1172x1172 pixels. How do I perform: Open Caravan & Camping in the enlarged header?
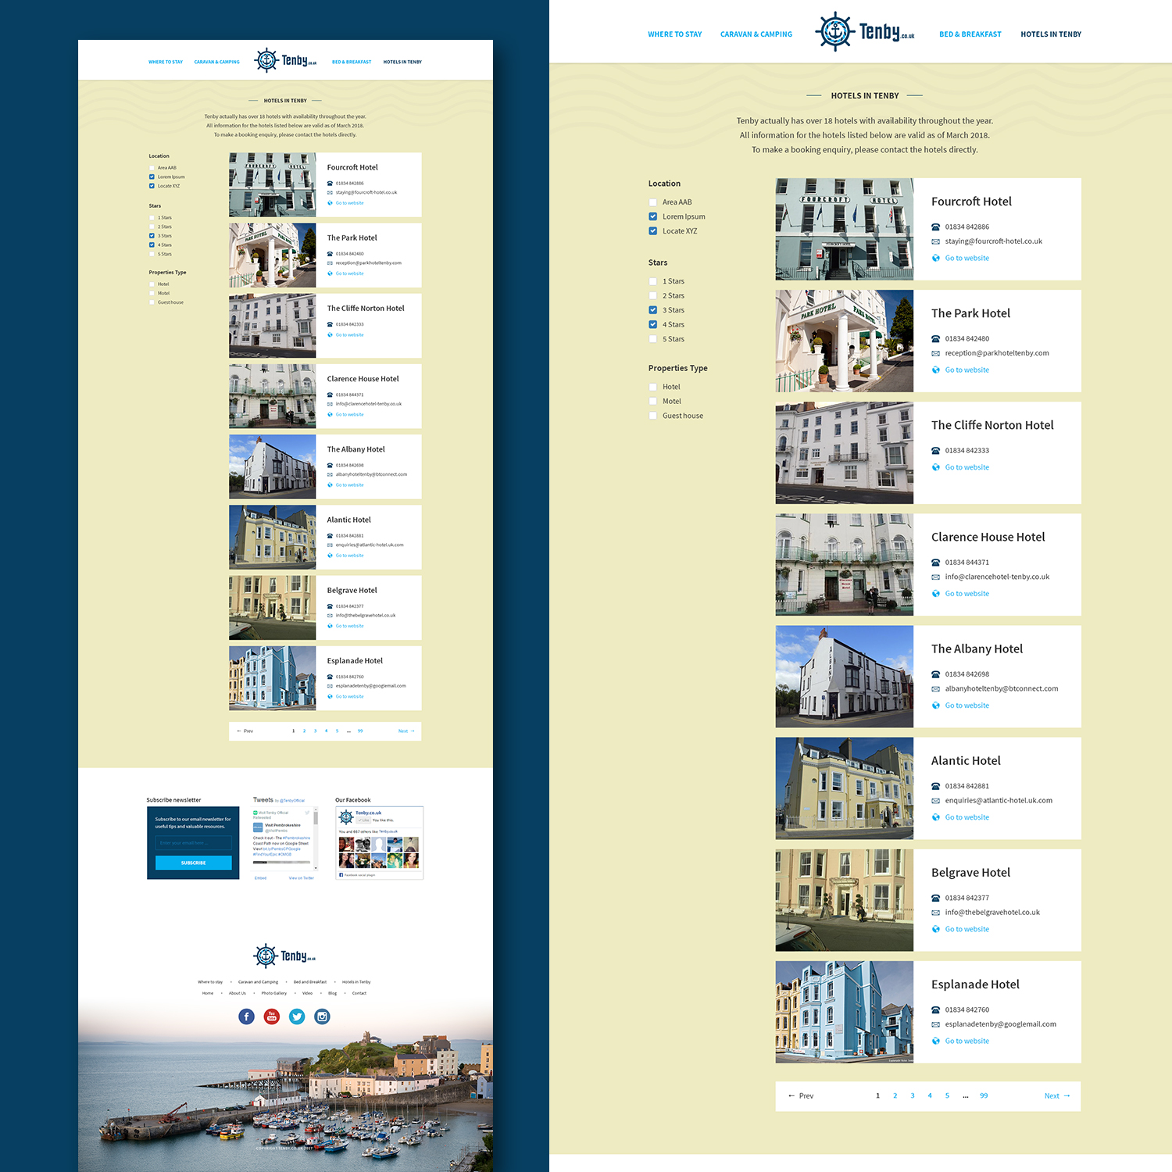pyautogui.click(x=756, y=34)
